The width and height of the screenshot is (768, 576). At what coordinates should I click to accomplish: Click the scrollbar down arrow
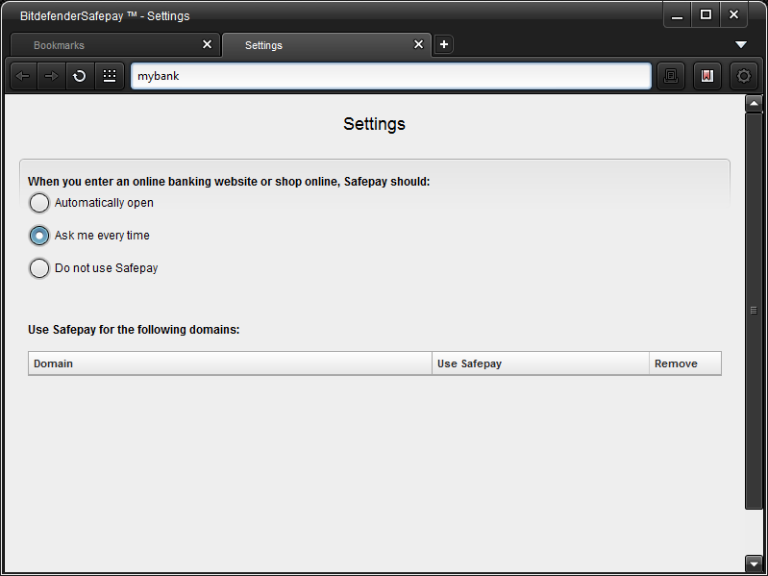754,563
